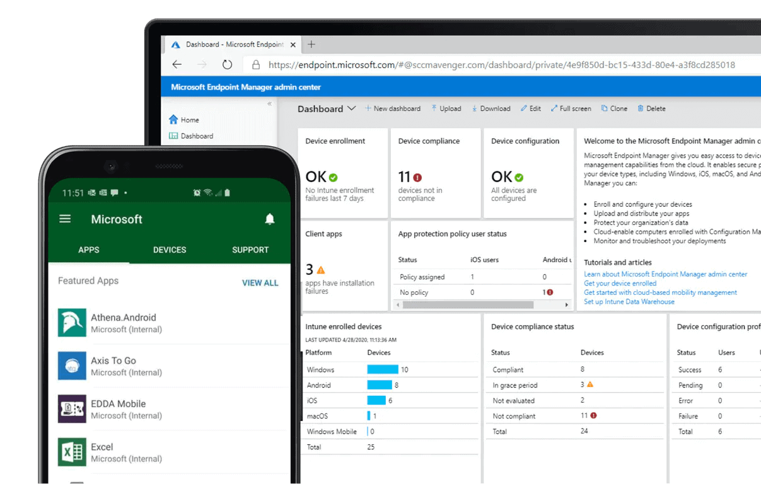Click Download in dashboard toolbar
This screenshot has width=761, height=484.
click(491, 108)
